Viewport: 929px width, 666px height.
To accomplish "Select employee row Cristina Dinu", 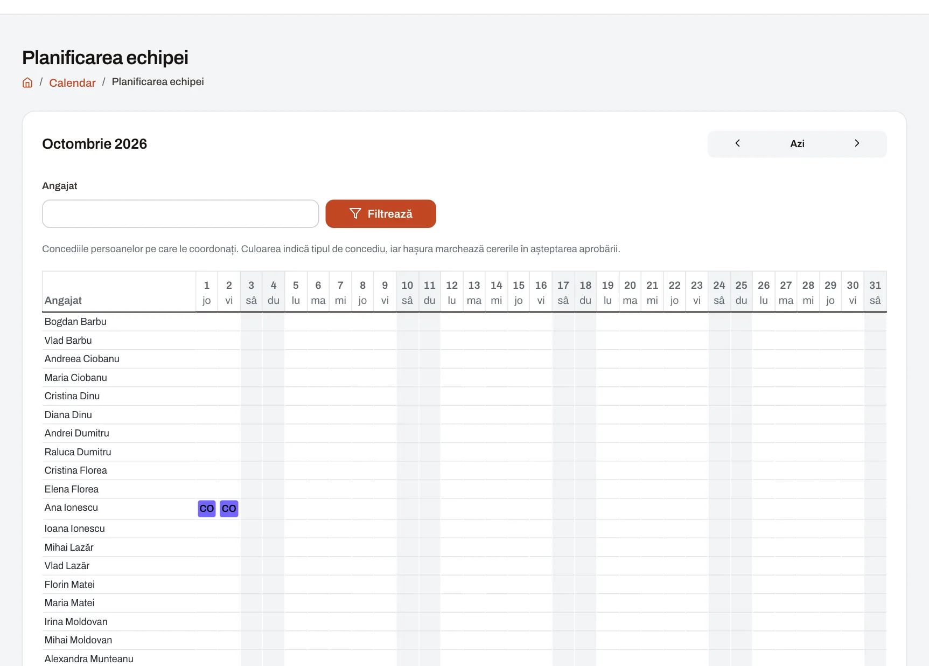I will (464, 396).
